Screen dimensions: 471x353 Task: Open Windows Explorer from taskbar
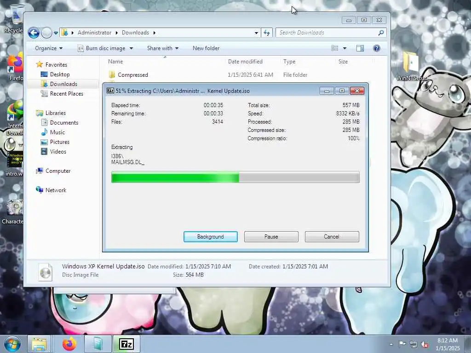pos(40,344)
